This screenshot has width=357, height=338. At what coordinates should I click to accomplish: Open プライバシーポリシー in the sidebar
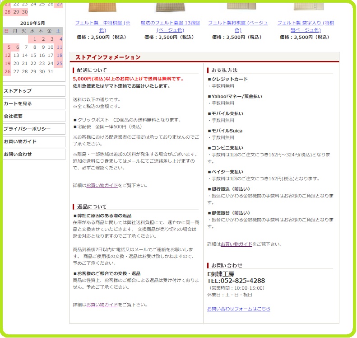coord(34,129)
